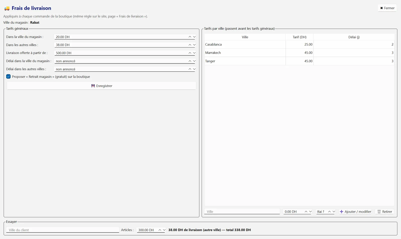Decrease the 'Dans la ville du magasin' rate
Image resolution: width=401 pixels, height=239 pixels.
(194, 37)
